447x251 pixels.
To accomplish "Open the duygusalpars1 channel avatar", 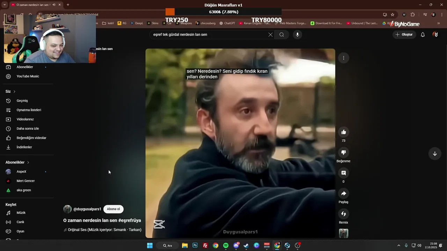I will 67,209.
